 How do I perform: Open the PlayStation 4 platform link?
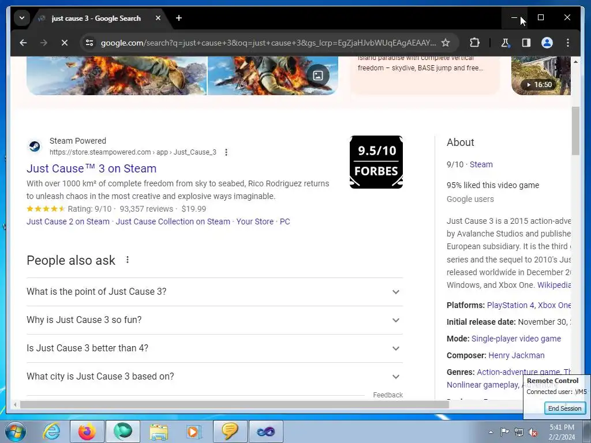coord(510,305)
